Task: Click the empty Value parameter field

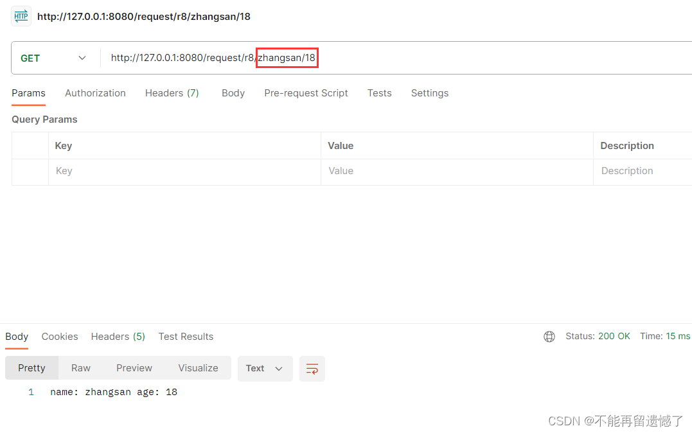Action: pyautogui.click(x=457, y=172)
